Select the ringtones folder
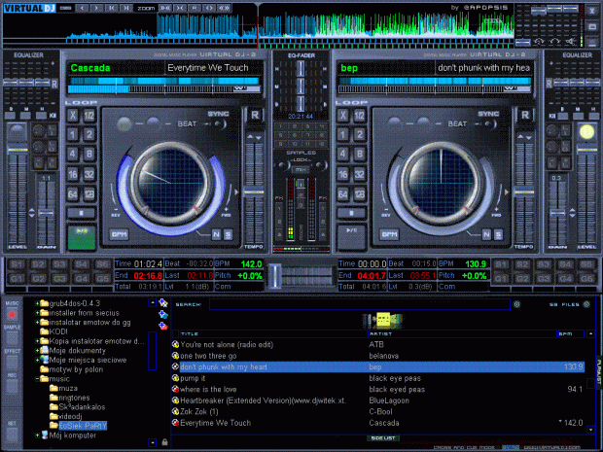The height and width of the screenshot is (452, 603). [x=74, y=398]
